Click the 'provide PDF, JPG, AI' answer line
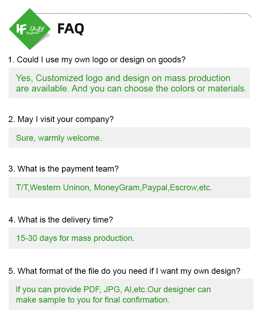 point(113,290)
